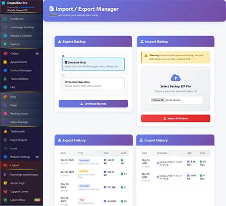The height and width of the screenshot is (206, 226).
Task: Click the Website Settings gear icon
Action: click(5, 157)
